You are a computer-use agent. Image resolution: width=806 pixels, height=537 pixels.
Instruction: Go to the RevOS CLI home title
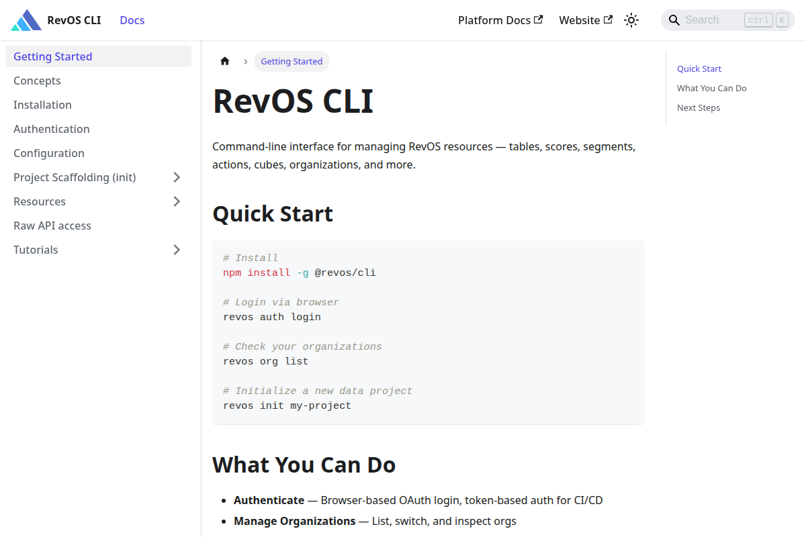(74, 20)
